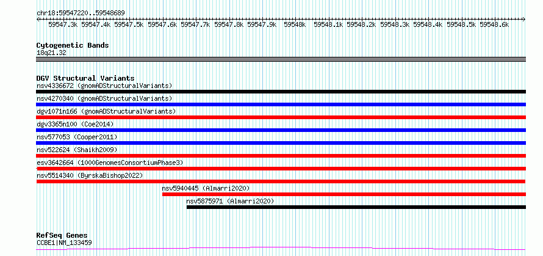Click the red bar for dgv1071n166
543x256 pixels.
pyautogui.click(x=281, y=117)
